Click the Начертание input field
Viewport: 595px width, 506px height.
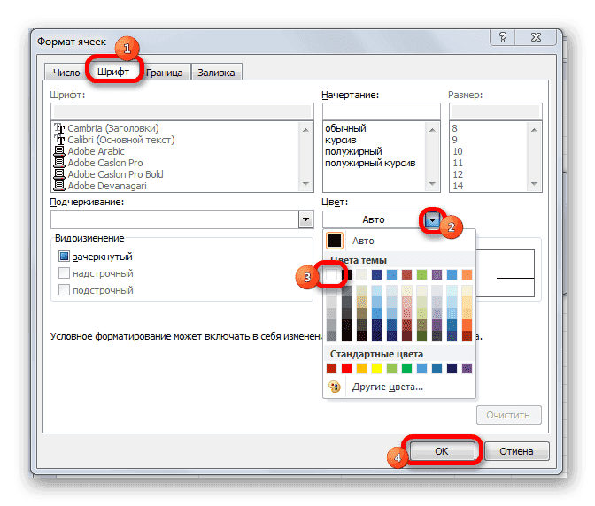(381, 111)
